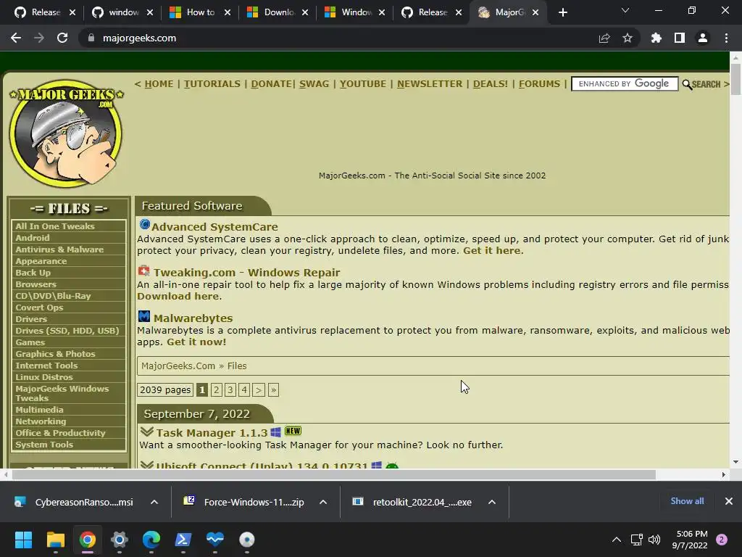Go to page 2 of files
742x557 pixels.
[x=216, y=389]
